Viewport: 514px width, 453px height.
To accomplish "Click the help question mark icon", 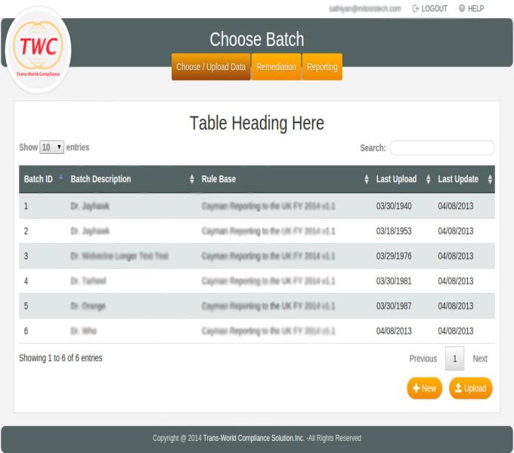I will (x=462, y=8).
